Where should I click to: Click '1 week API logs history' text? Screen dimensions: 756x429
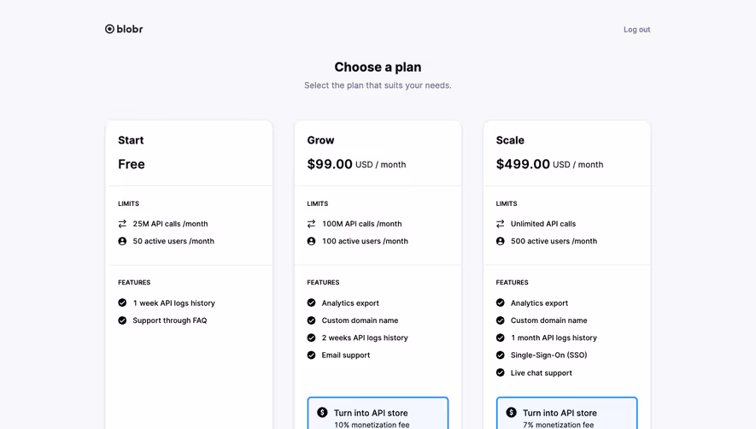click(x=173, y=303)
